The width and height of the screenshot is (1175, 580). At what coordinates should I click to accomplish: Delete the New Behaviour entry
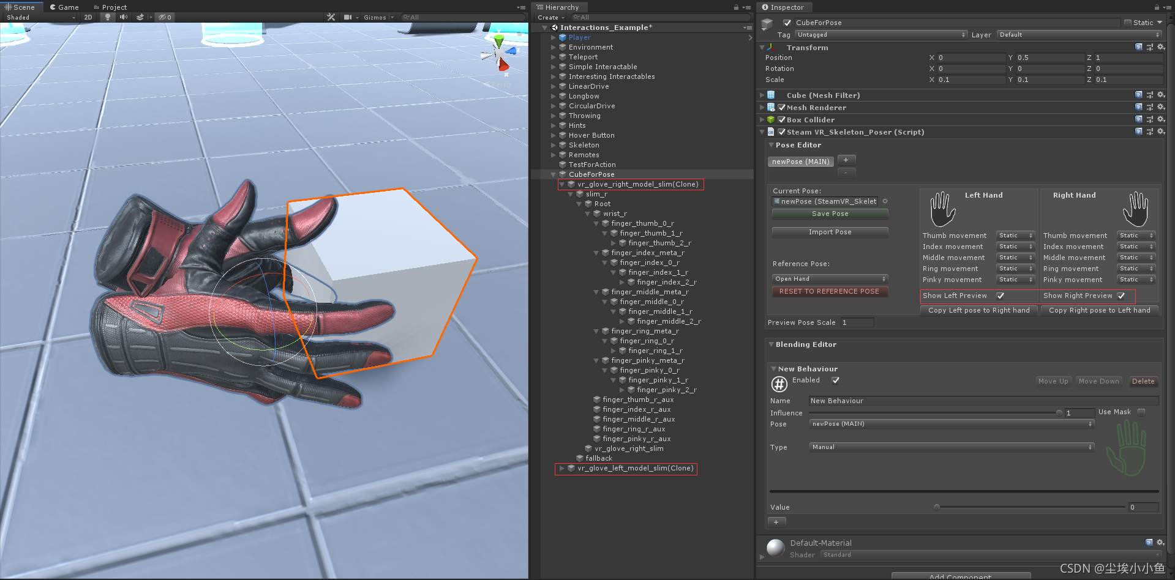[1143, 381]
